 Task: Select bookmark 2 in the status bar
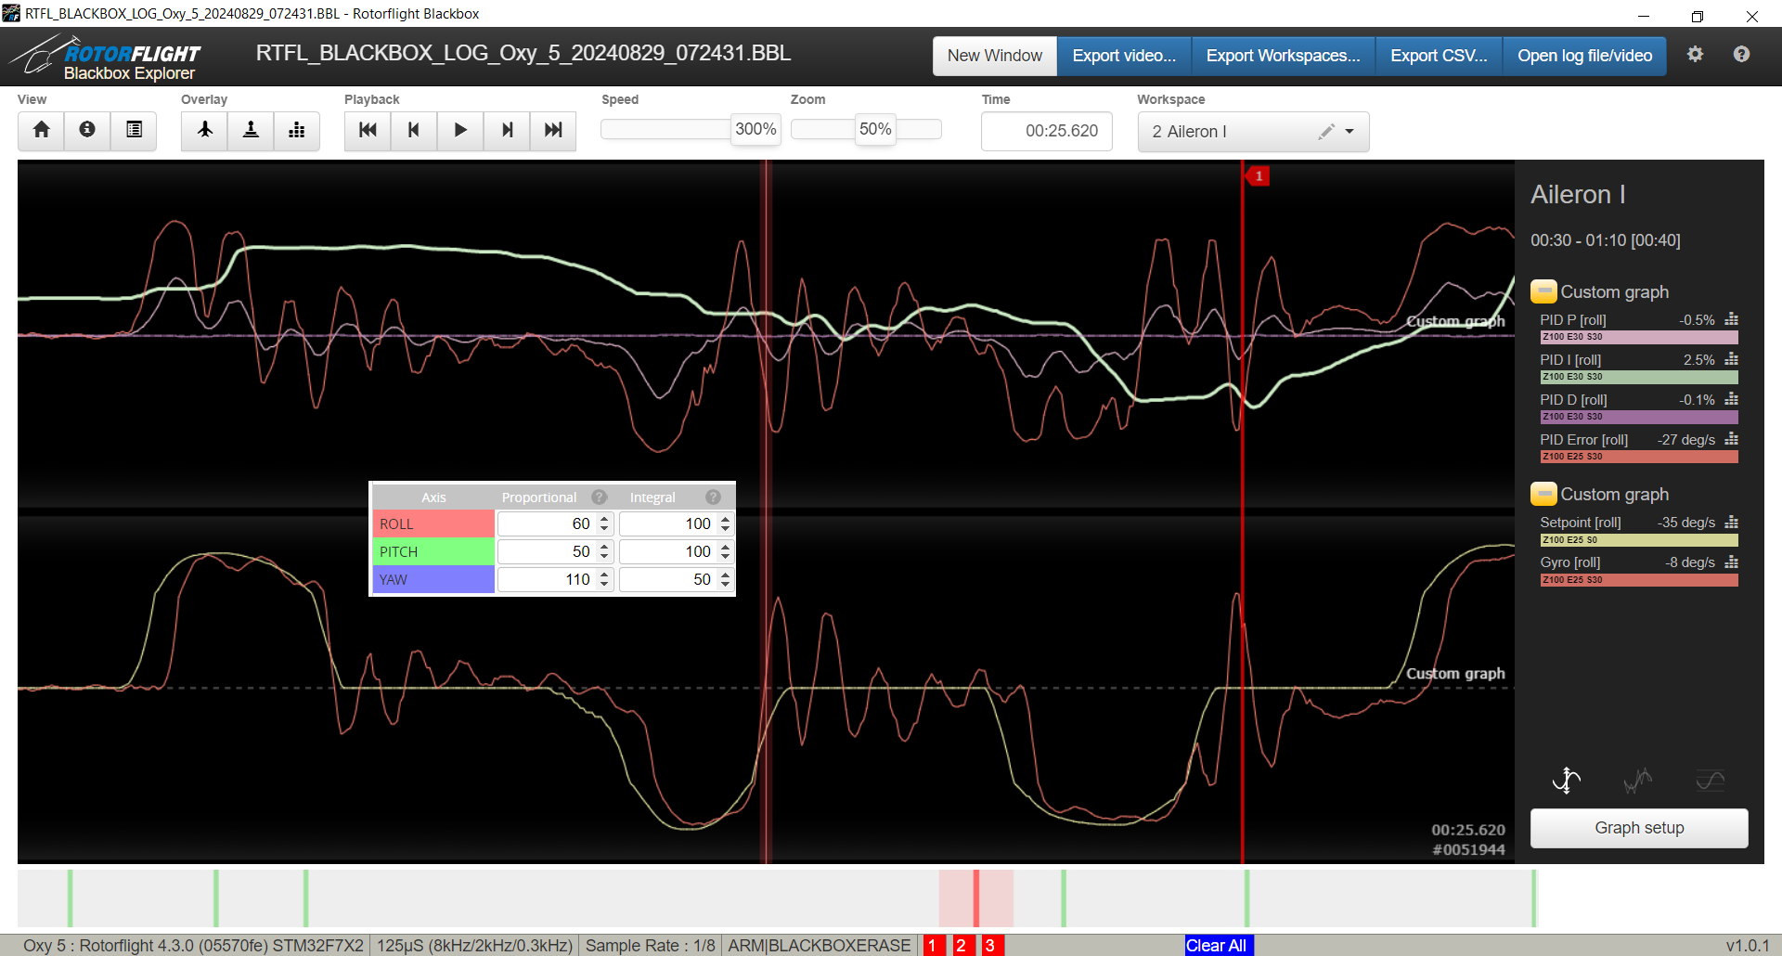coord(962,945)
